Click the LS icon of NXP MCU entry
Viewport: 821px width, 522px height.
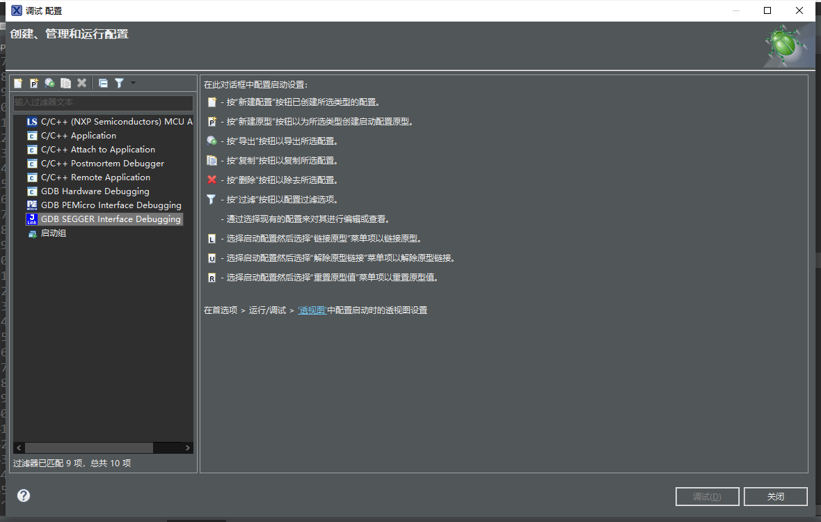(32, 122)
